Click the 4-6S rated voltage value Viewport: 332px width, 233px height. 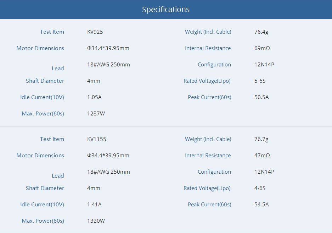(260, 188)
